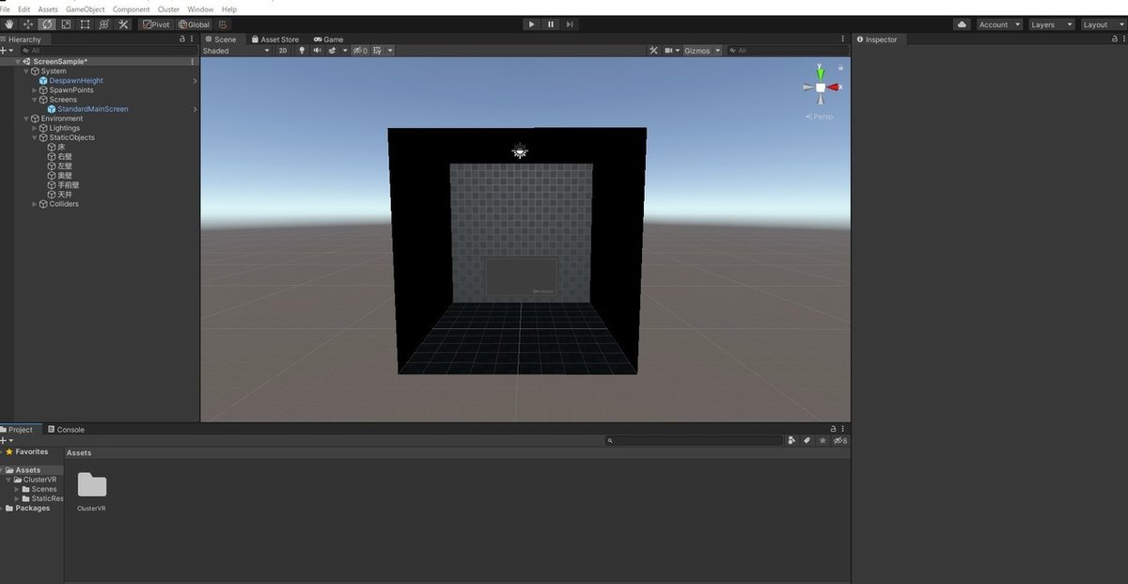
Task: Open the Cluster menu
Action: pyautogui.click(x=169, y=8)
